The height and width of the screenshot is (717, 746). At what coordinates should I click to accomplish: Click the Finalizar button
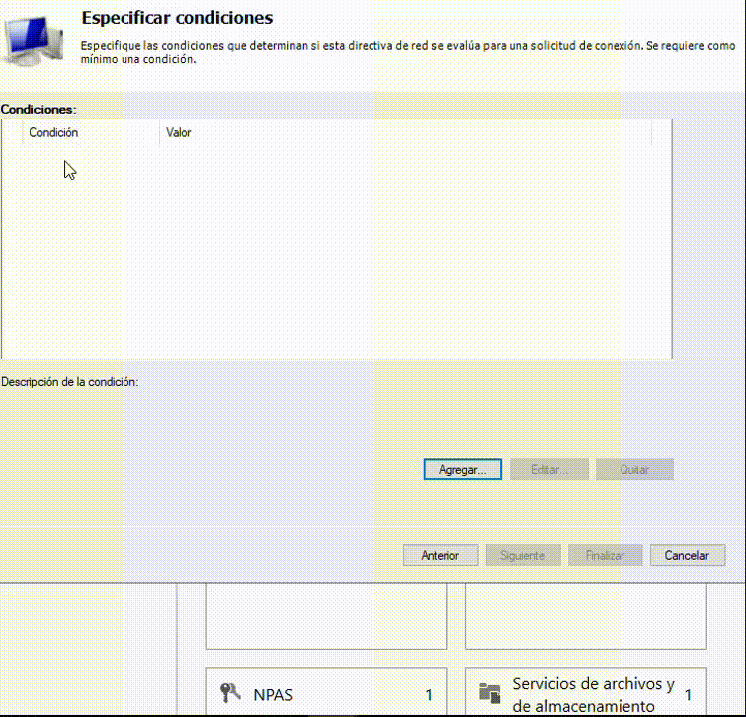[x=605, y=555]
